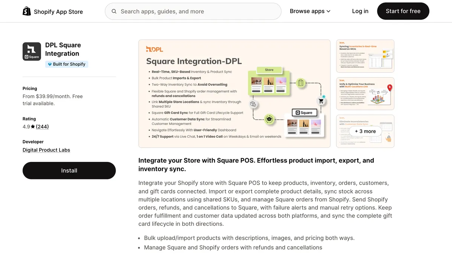The image size is (452, 254).
Task: Open the main Square Integration-DPL screenshot
Action: pos(234,94)
